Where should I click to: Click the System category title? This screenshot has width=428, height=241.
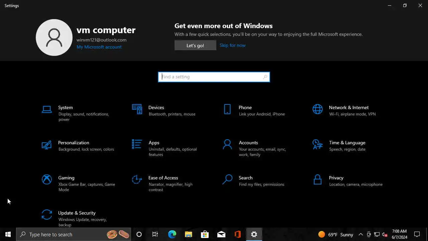(65, 107)
